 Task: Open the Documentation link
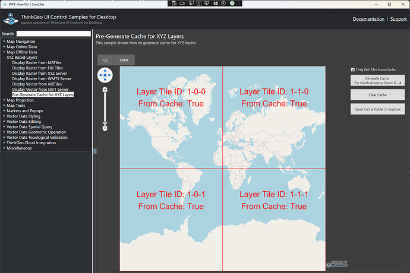pos(368,19)
